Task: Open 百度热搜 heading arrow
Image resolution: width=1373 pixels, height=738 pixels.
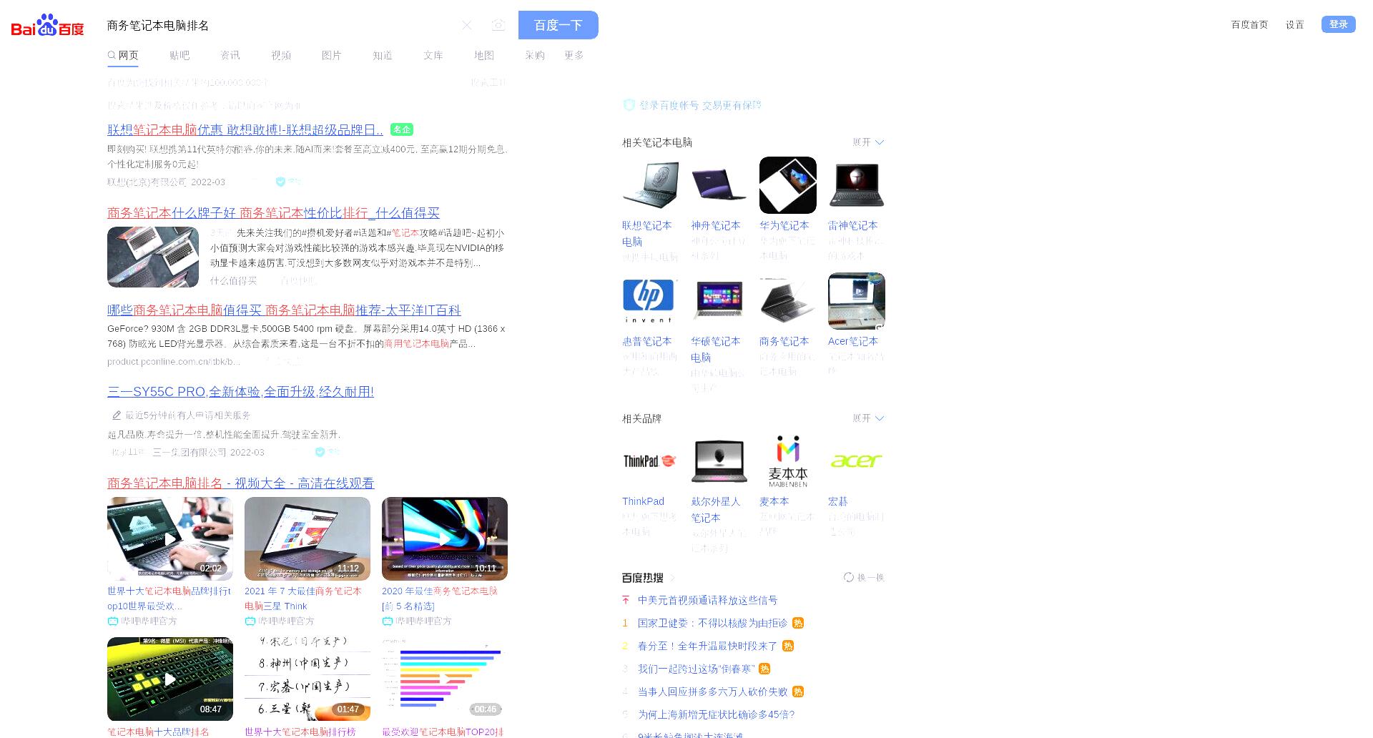Action: pyautogui.click(x=673, y=577)
